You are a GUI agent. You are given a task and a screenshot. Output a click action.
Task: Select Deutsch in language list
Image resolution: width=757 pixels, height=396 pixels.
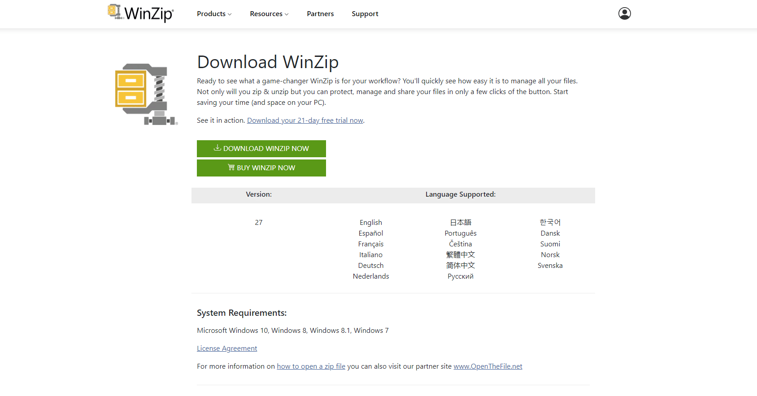pos(371,266)
